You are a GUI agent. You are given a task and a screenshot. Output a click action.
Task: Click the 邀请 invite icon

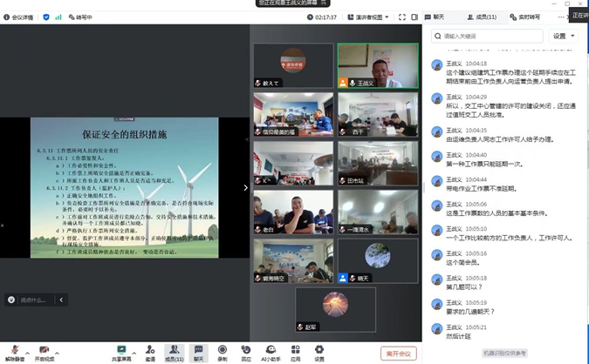click(x=150, y=350)
